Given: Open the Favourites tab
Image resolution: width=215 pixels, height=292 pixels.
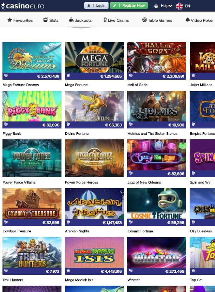Looking at the screenshot, I should pyautogui.click(x=20, y=20).
